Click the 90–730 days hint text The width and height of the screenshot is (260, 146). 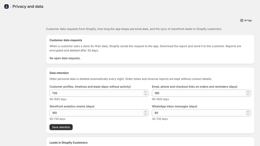[58, 119]
